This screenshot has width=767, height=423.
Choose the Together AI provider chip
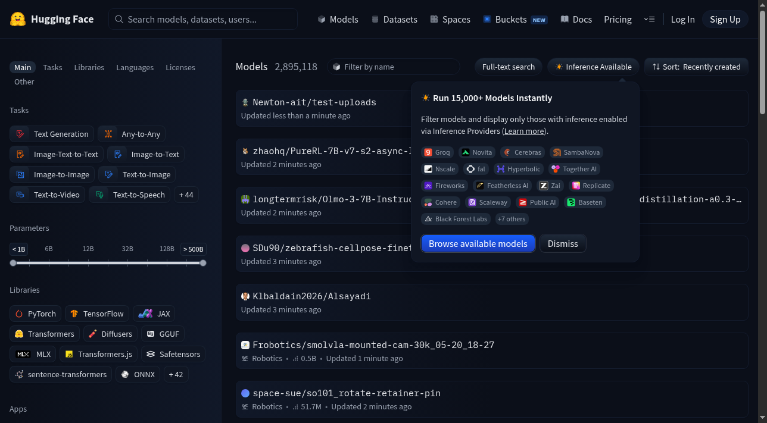tap(574, 169)
